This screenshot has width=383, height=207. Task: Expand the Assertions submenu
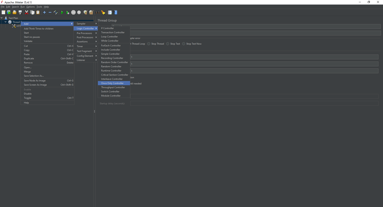click(x=86, y=42)
